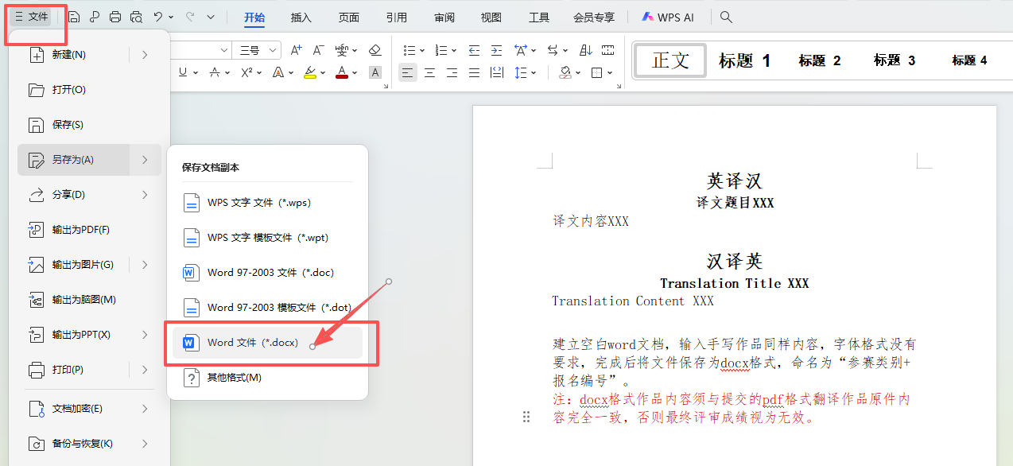Click the print icon in quick access toolbar
Image resolution: width=1013 pixels, height=466 pixels.
[x=115, y=17]
